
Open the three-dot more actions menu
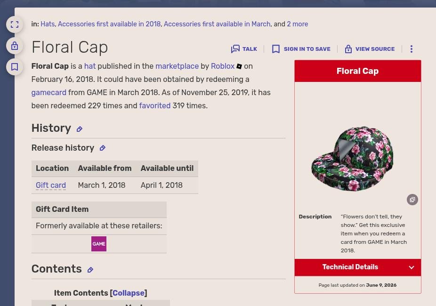(412, 49)
